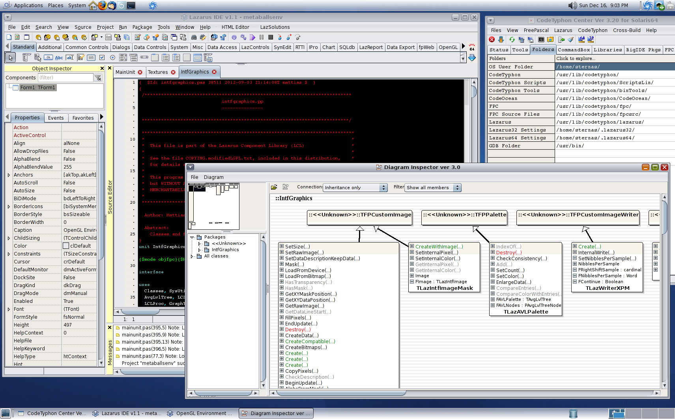The image size is (675, 419).
Task: Select the TLabel 'Abc' component in palette
Action: (x=59, y=58)
